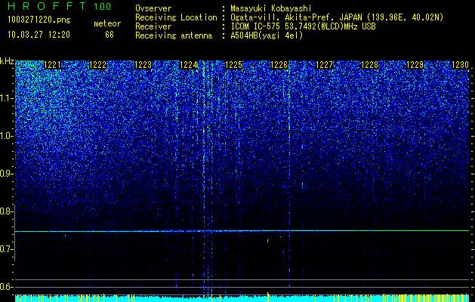Click the 1228 time marker label

pos(370,64)
